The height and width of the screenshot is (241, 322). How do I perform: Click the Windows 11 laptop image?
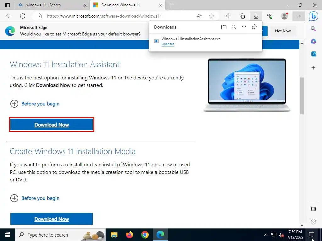pos(247,85)
